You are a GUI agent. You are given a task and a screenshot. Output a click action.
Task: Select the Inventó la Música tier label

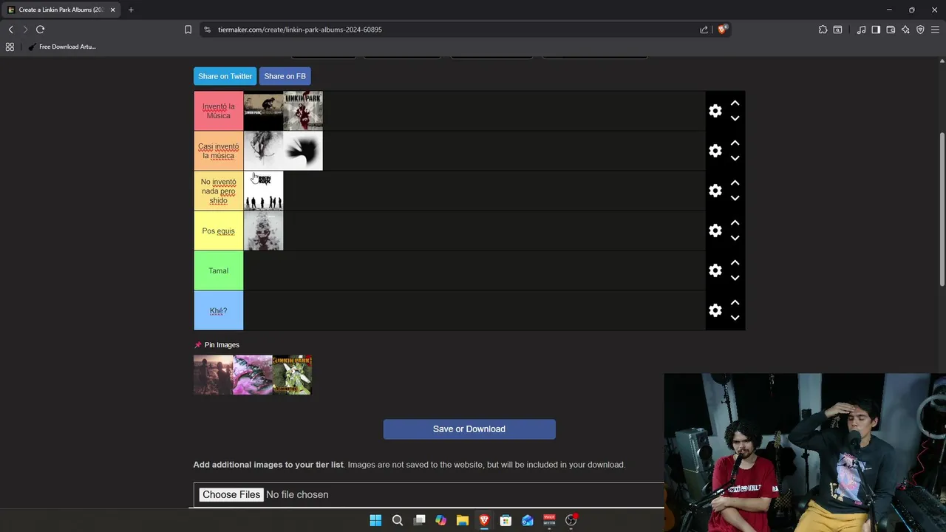pos(219,111)
